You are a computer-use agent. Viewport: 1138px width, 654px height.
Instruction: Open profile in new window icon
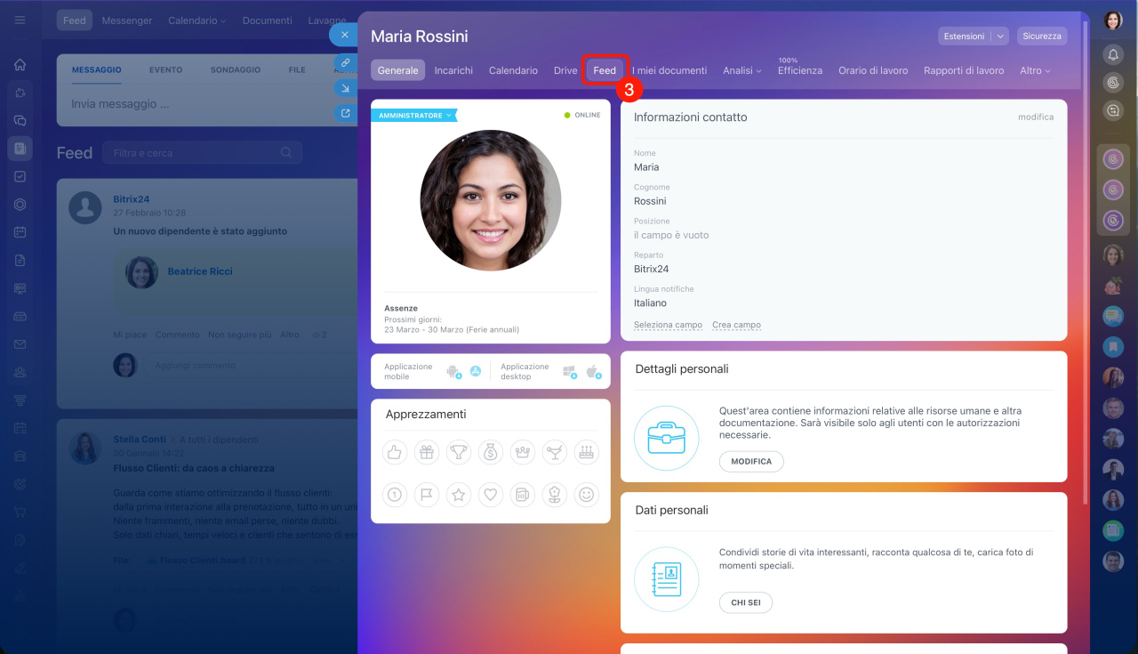[345, 113]
